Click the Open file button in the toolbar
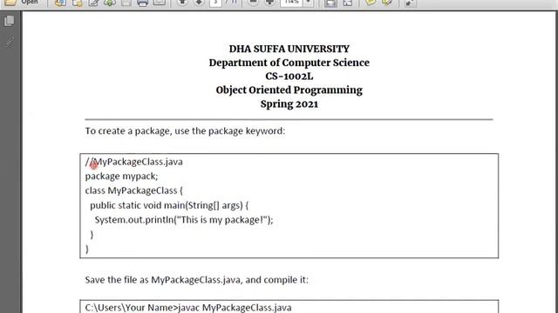 (x=21, y=2)
